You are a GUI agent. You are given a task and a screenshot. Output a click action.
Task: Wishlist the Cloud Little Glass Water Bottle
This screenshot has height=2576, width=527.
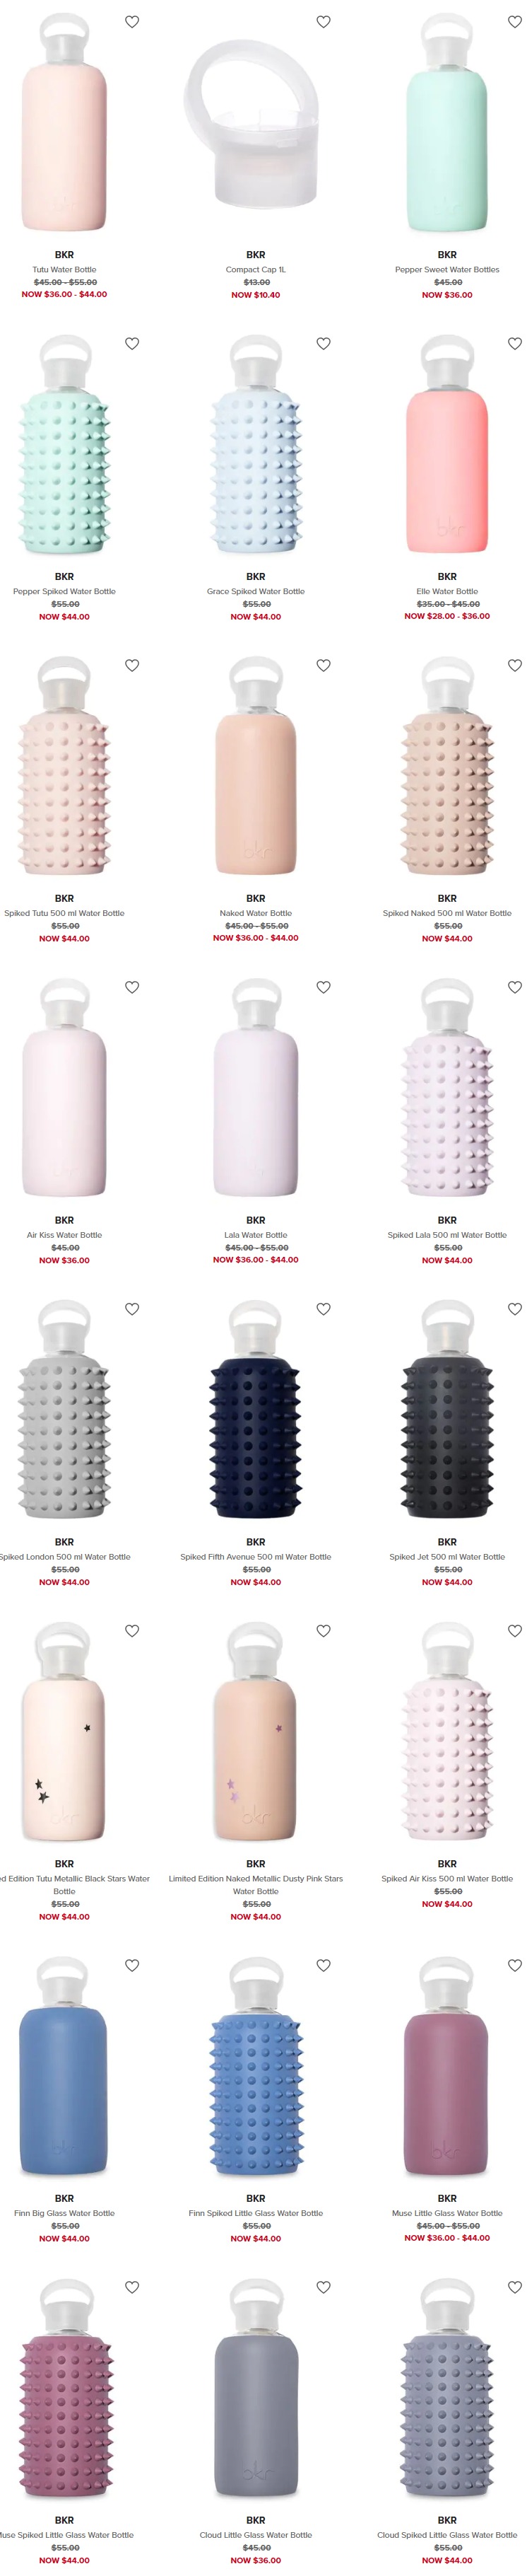[324, 2288]
